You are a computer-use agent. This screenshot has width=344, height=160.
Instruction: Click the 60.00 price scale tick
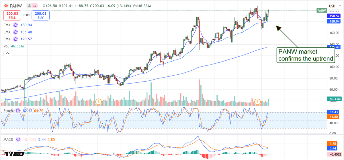334,89
